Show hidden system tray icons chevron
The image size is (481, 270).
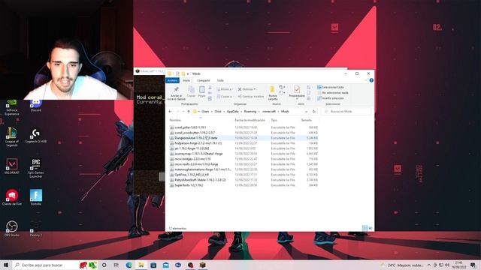[x=429, y=265]
